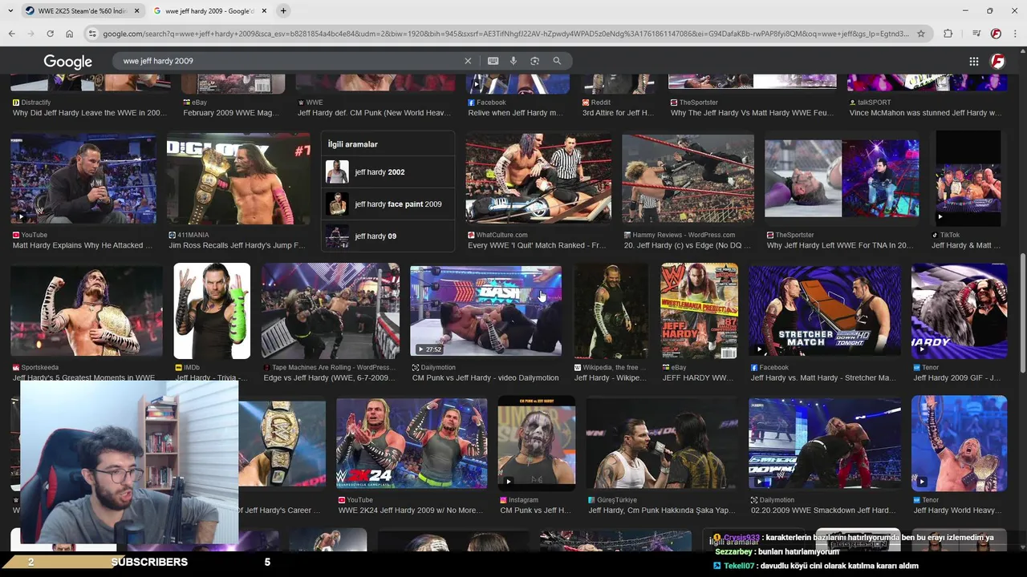Search by image with Lens icon
The height and width of the screenshot is (577, 1027).
(534, 61)
